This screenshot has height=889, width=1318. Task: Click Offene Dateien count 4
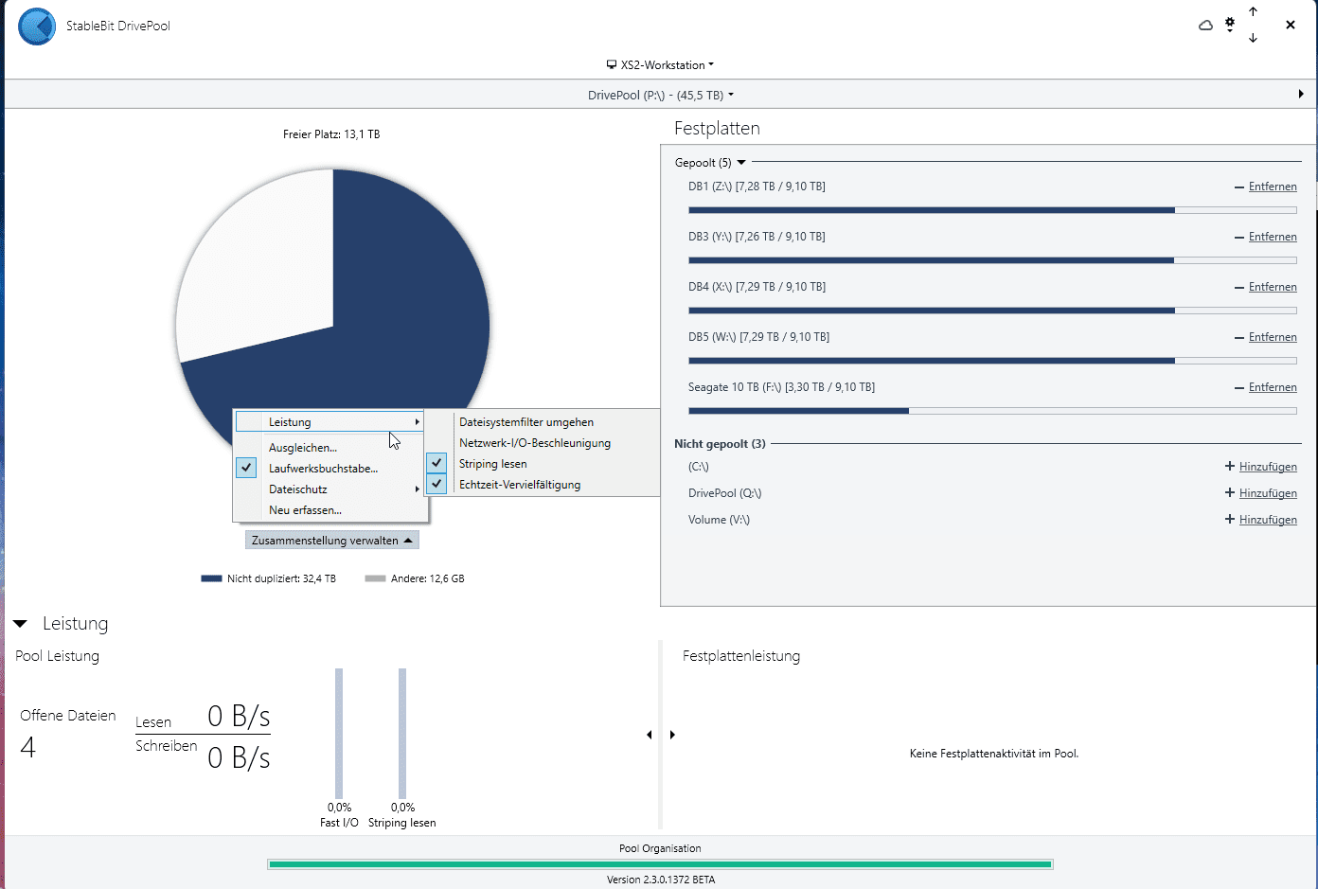[x=28, y=748]
